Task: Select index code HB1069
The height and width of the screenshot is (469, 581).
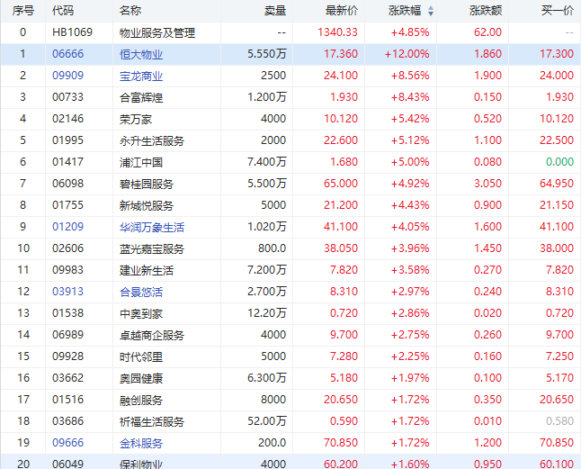Action: [x=72, y=32]
